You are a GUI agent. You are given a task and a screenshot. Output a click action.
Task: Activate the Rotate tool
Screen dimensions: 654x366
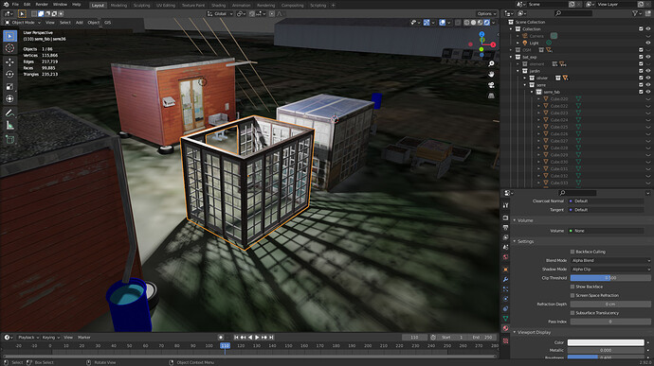point(9,74)
